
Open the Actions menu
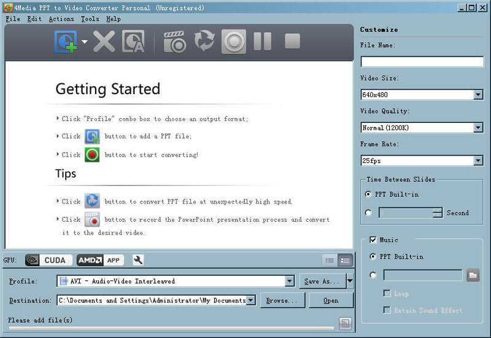coord(61,19)
